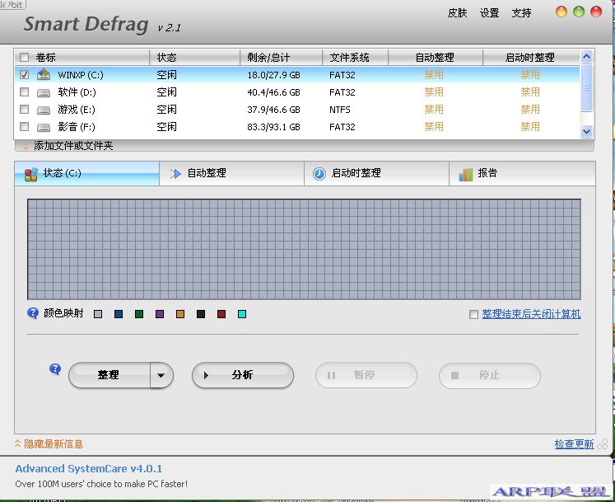Check the 游戏 (E:) drive checkbox
The image size is (615, 502).
(x=25, y=109)
